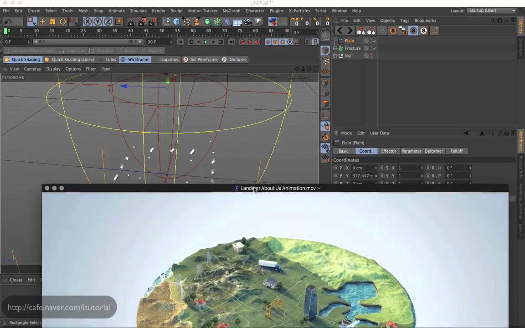Add a Cube primitive object
The width and height of the screenshot is (525, 328).
tap(176, 22)
